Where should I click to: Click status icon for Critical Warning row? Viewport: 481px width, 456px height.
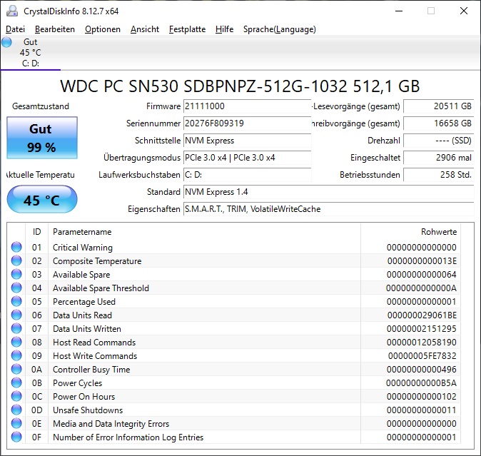16,248
